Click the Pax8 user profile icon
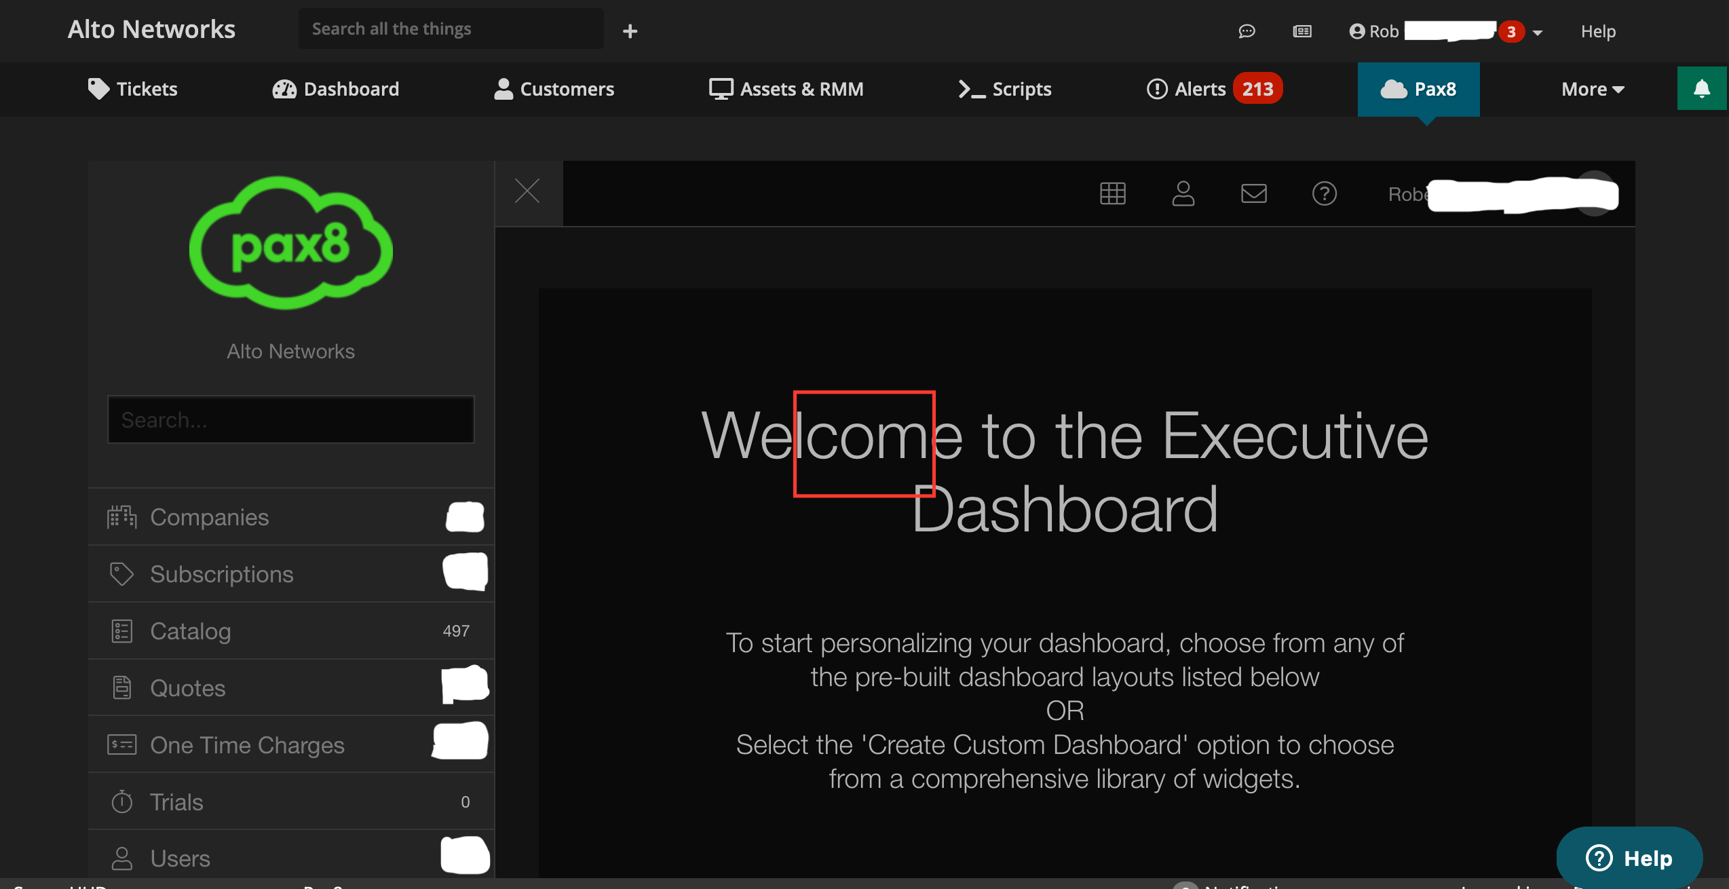 pos(1183,193)
